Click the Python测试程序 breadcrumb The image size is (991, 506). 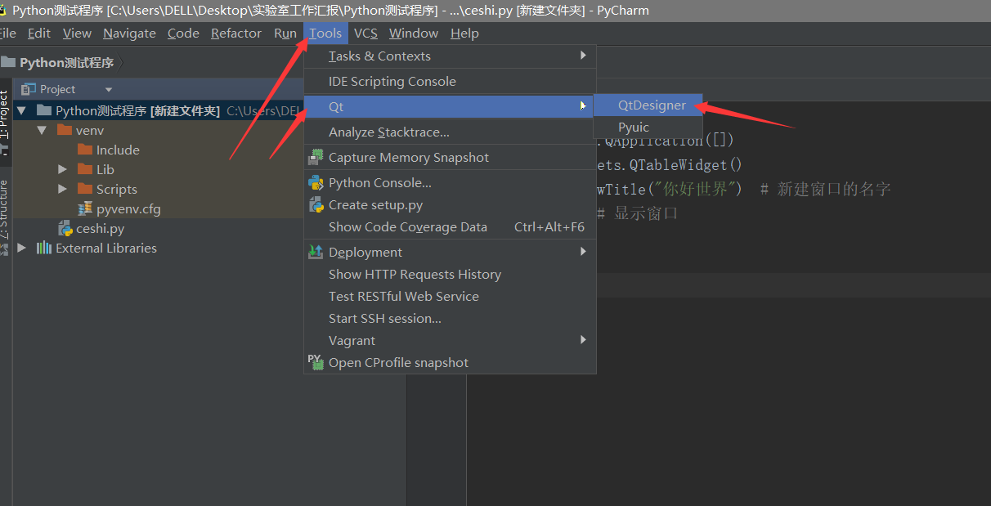pos(67,63)
